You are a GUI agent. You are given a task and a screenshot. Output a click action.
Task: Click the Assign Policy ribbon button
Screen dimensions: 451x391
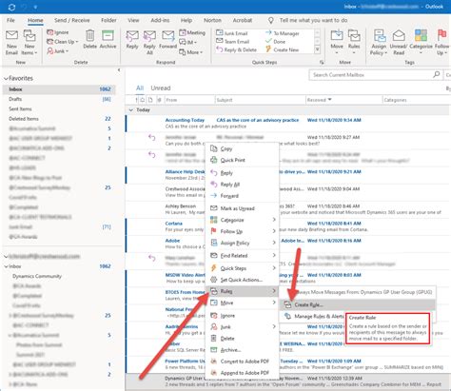[x=379, y=42]
